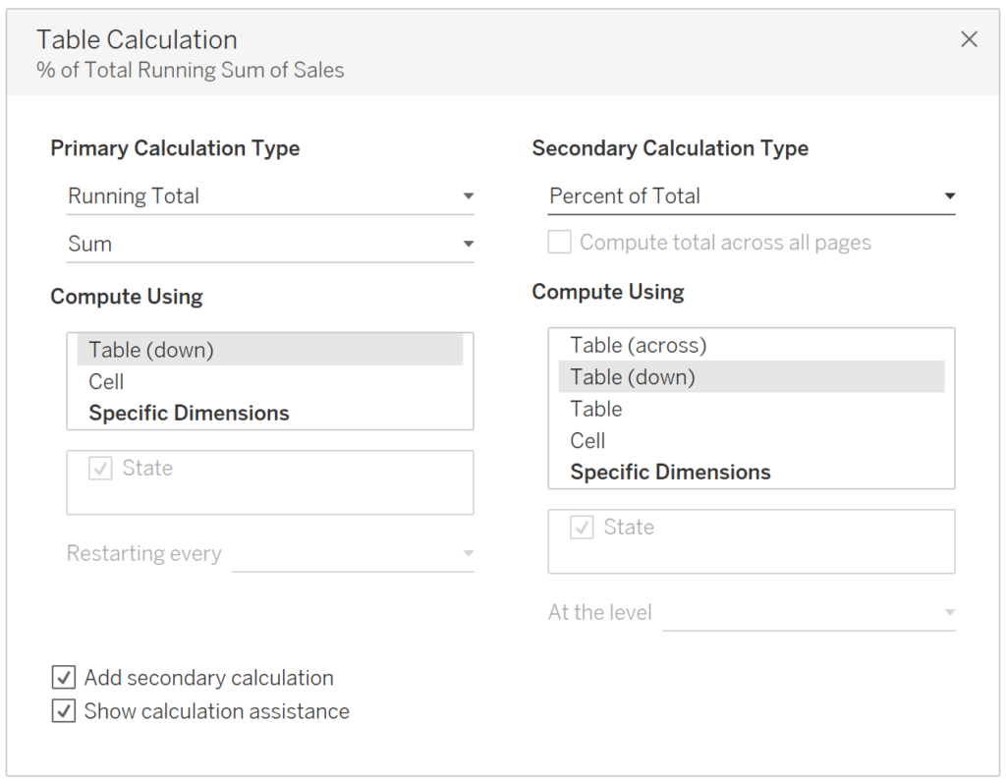Toggle State checkbox under secondary calculation
The image size is (1006, 784).
[582, 528]
